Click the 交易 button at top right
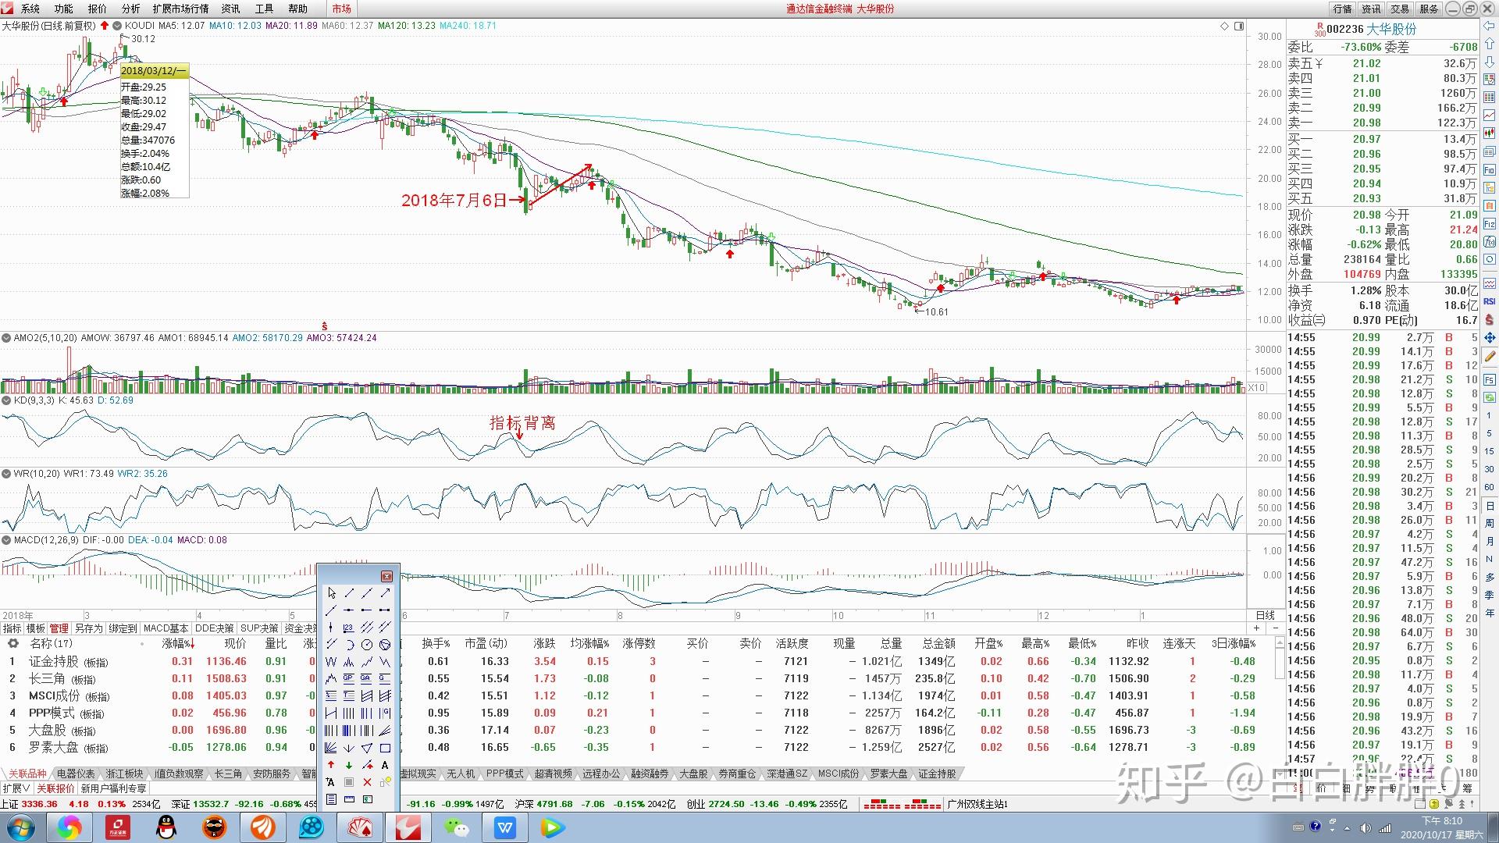This screenshot has width=1499, height=843. pos(1400,9)
